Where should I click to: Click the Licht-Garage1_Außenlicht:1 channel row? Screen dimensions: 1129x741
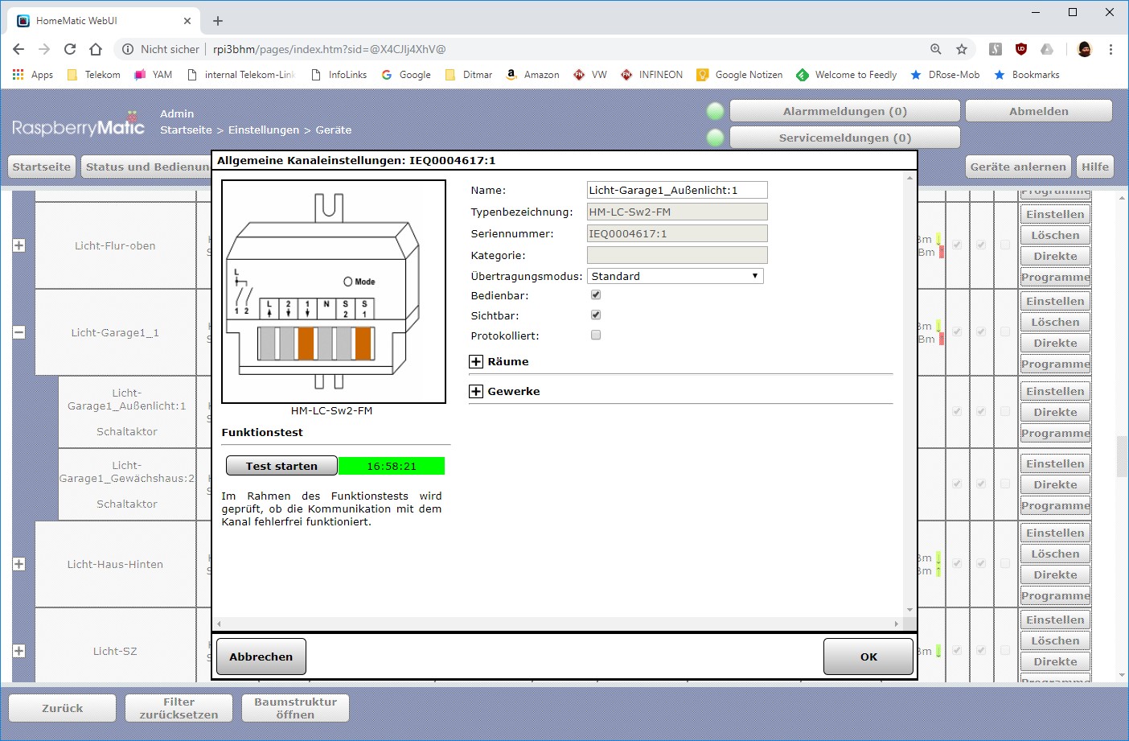[x=127, y=412]
